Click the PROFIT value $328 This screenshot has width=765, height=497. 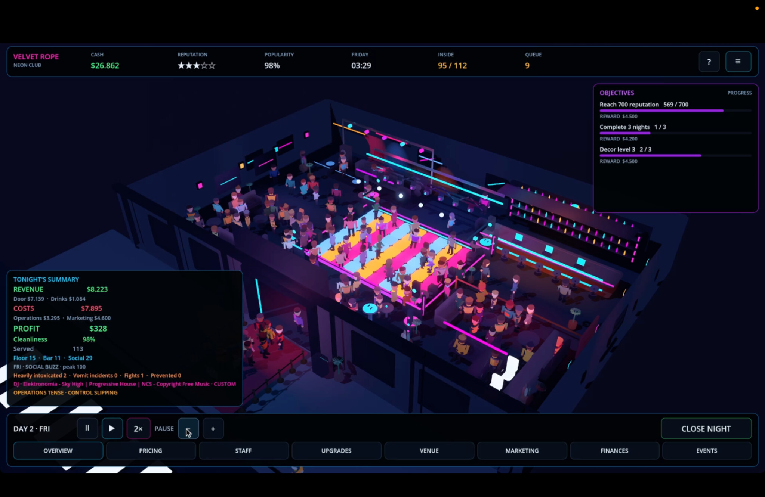point(98,329)
